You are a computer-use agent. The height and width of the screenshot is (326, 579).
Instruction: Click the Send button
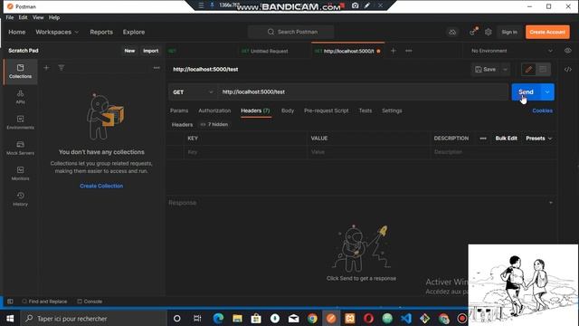pos(526,92)
